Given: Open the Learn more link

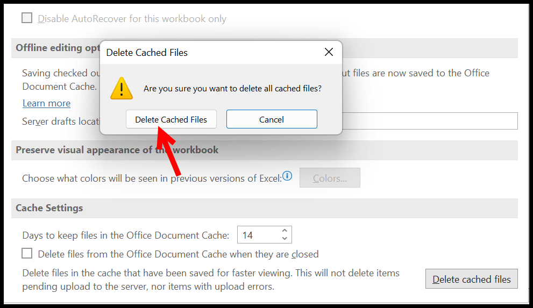Looking at the screenshot, I should [47, 103].
